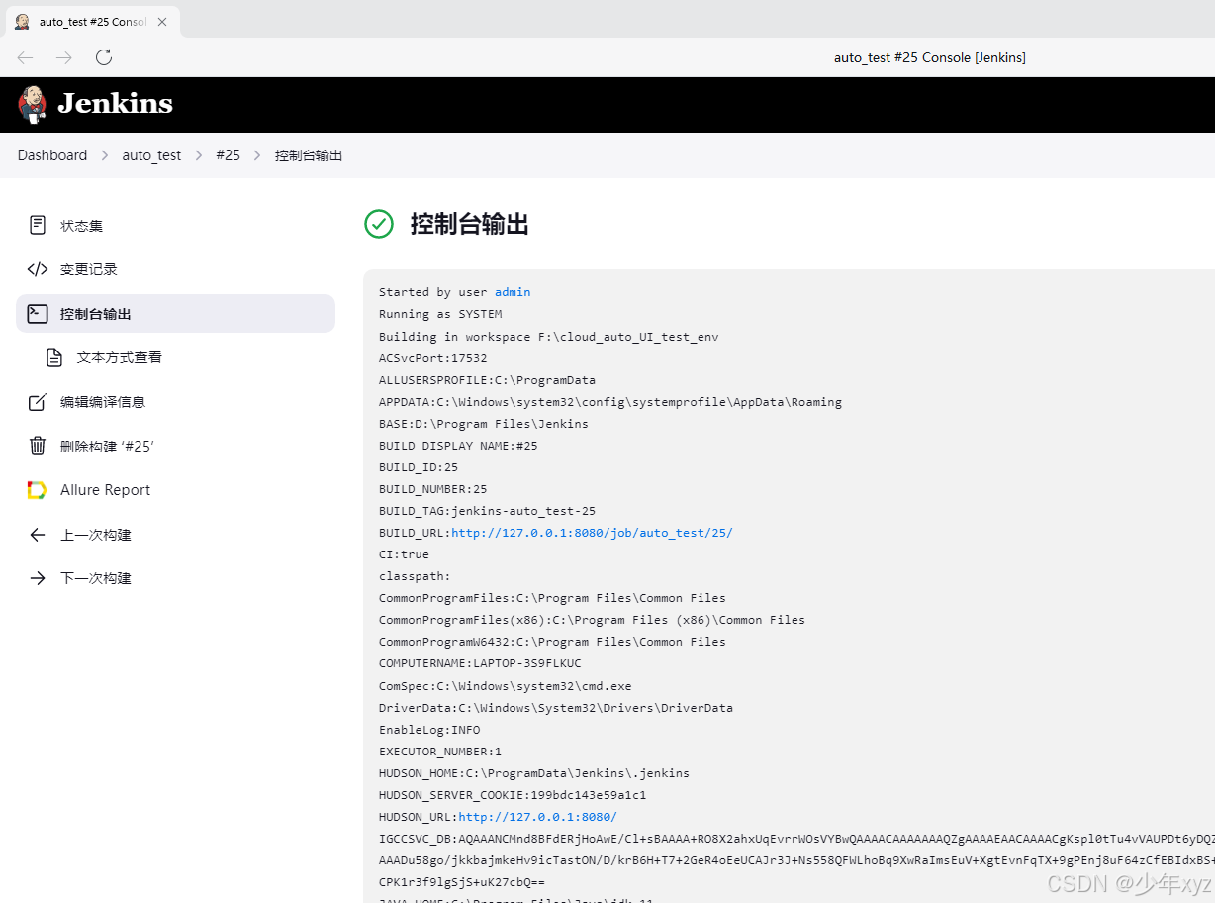Click the left arrow 上一次构建 icon
This screenshot has width=1215, height=903.
(38, 535)
